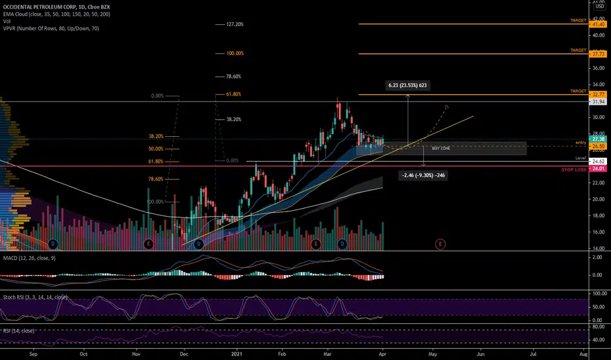Click Apr on the time axis

(x=382, y=354)
